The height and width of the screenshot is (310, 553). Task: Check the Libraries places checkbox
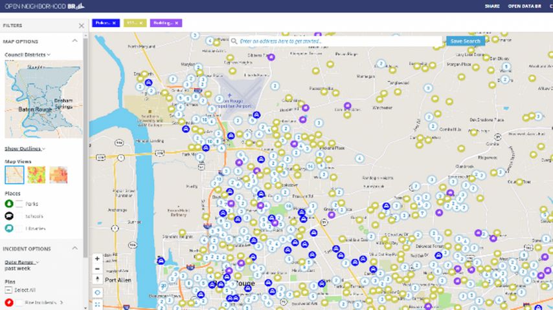tap(20, 229)
